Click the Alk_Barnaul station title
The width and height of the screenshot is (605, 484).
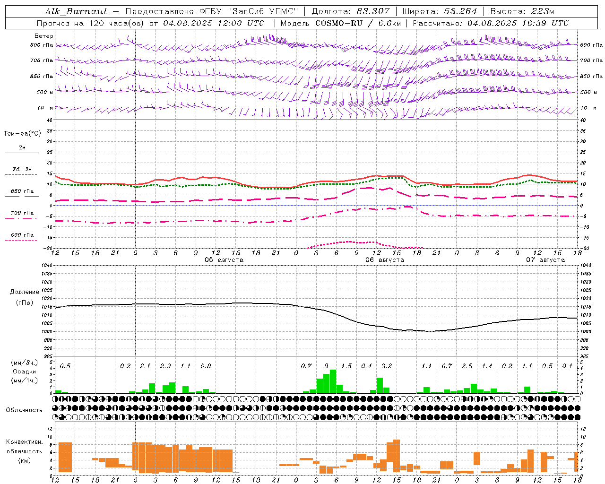pos(76,11)
